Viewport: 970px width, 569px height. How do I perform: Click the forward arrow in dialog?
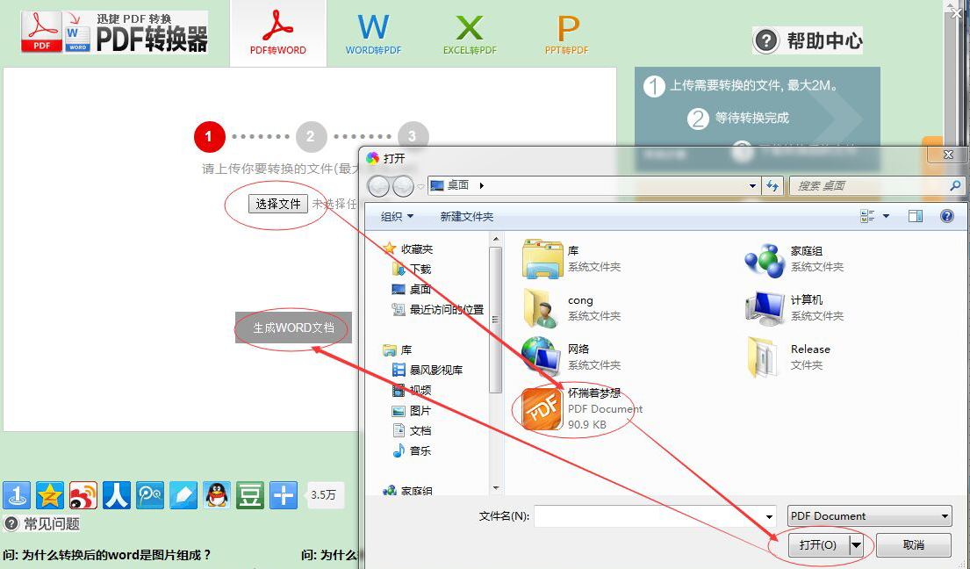coord(403,185)
